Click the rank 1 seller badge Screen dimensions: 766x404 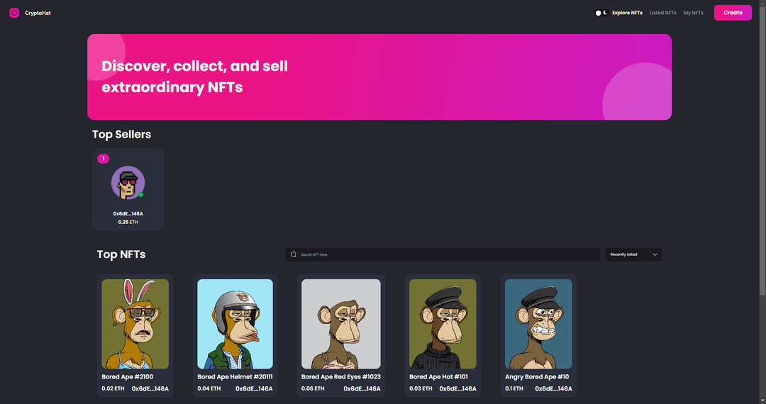click(103, 159)
